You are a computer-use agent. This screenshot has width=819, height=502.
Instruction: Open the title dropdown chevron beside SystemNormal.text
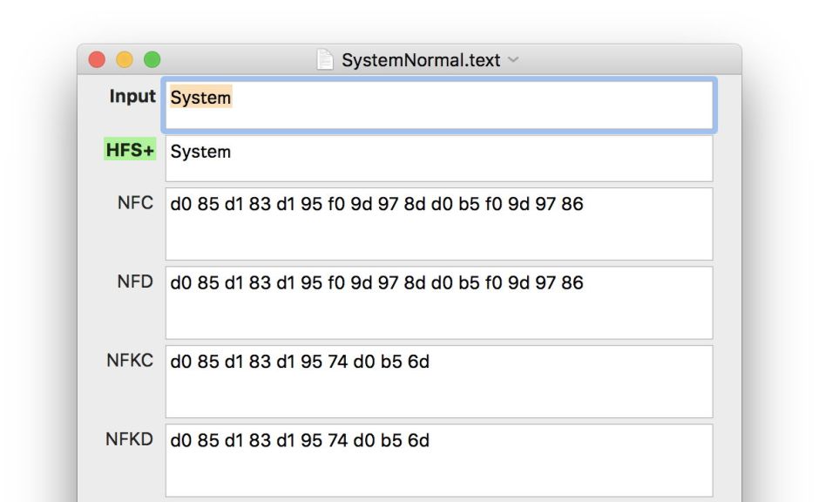tap(513, 60)
